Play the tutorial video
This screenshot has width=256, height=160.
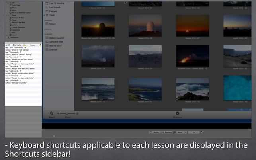[x=174, y=133]
